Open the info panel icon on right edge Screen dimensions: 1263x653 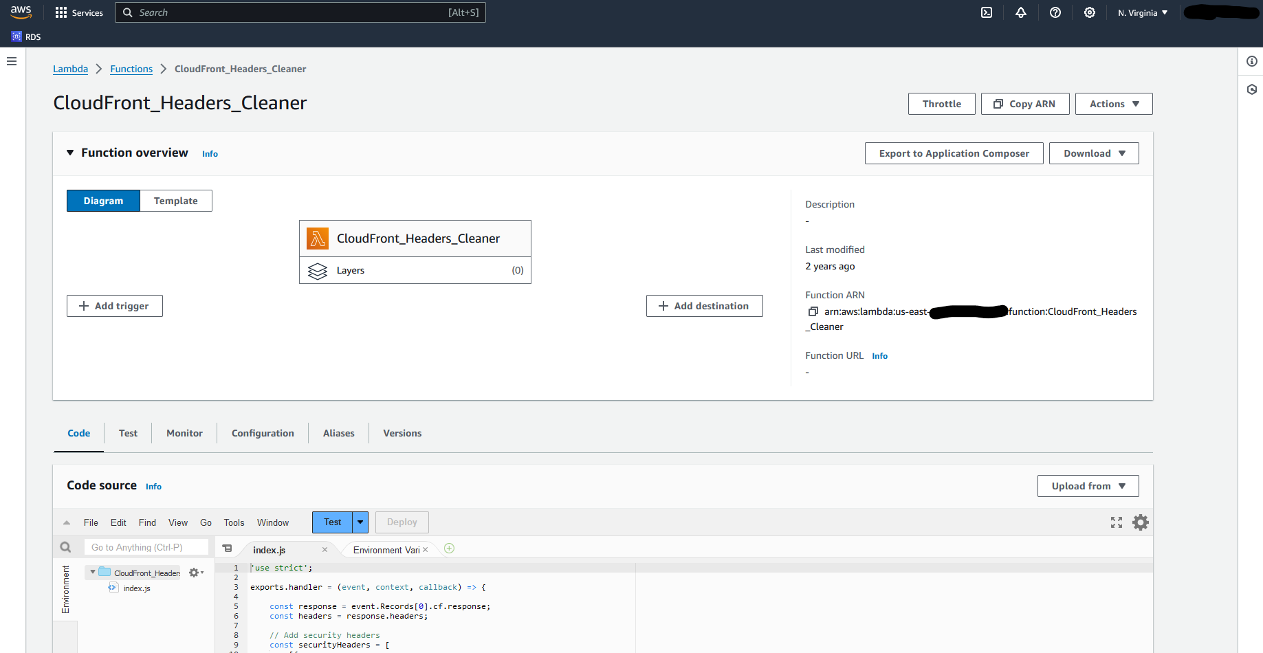pyautogui.click(x=1252, y=61)
